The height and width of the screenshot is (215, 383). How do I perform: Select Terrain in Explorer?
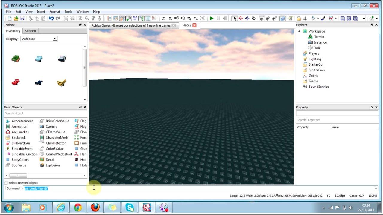point(319,37)
